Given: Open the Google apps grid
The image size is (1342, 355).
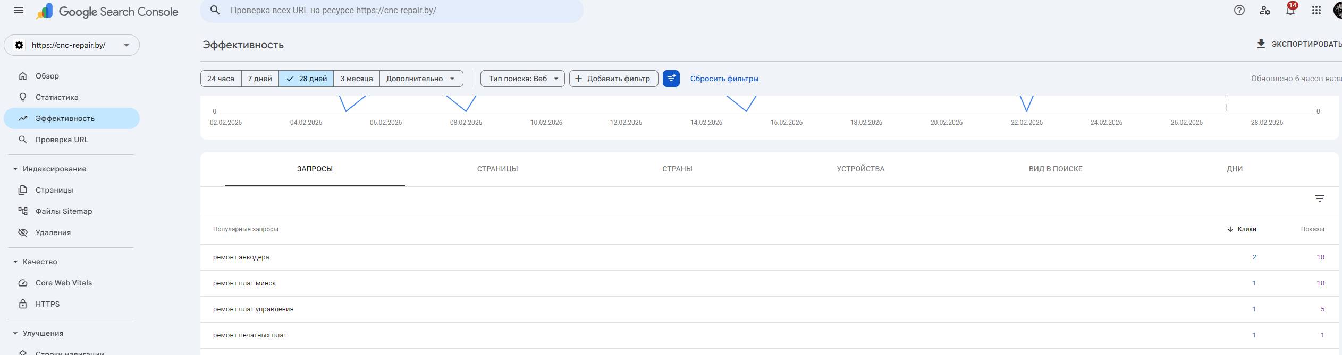Looking at the screenshot, I should pyautogui.click(x=1316, y=11).
